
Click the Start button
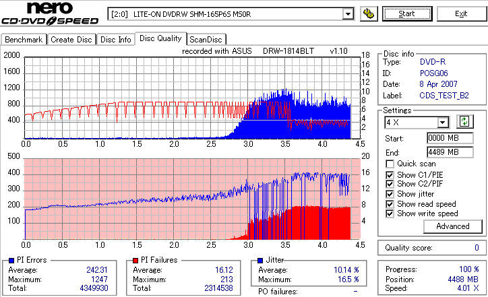407,13
